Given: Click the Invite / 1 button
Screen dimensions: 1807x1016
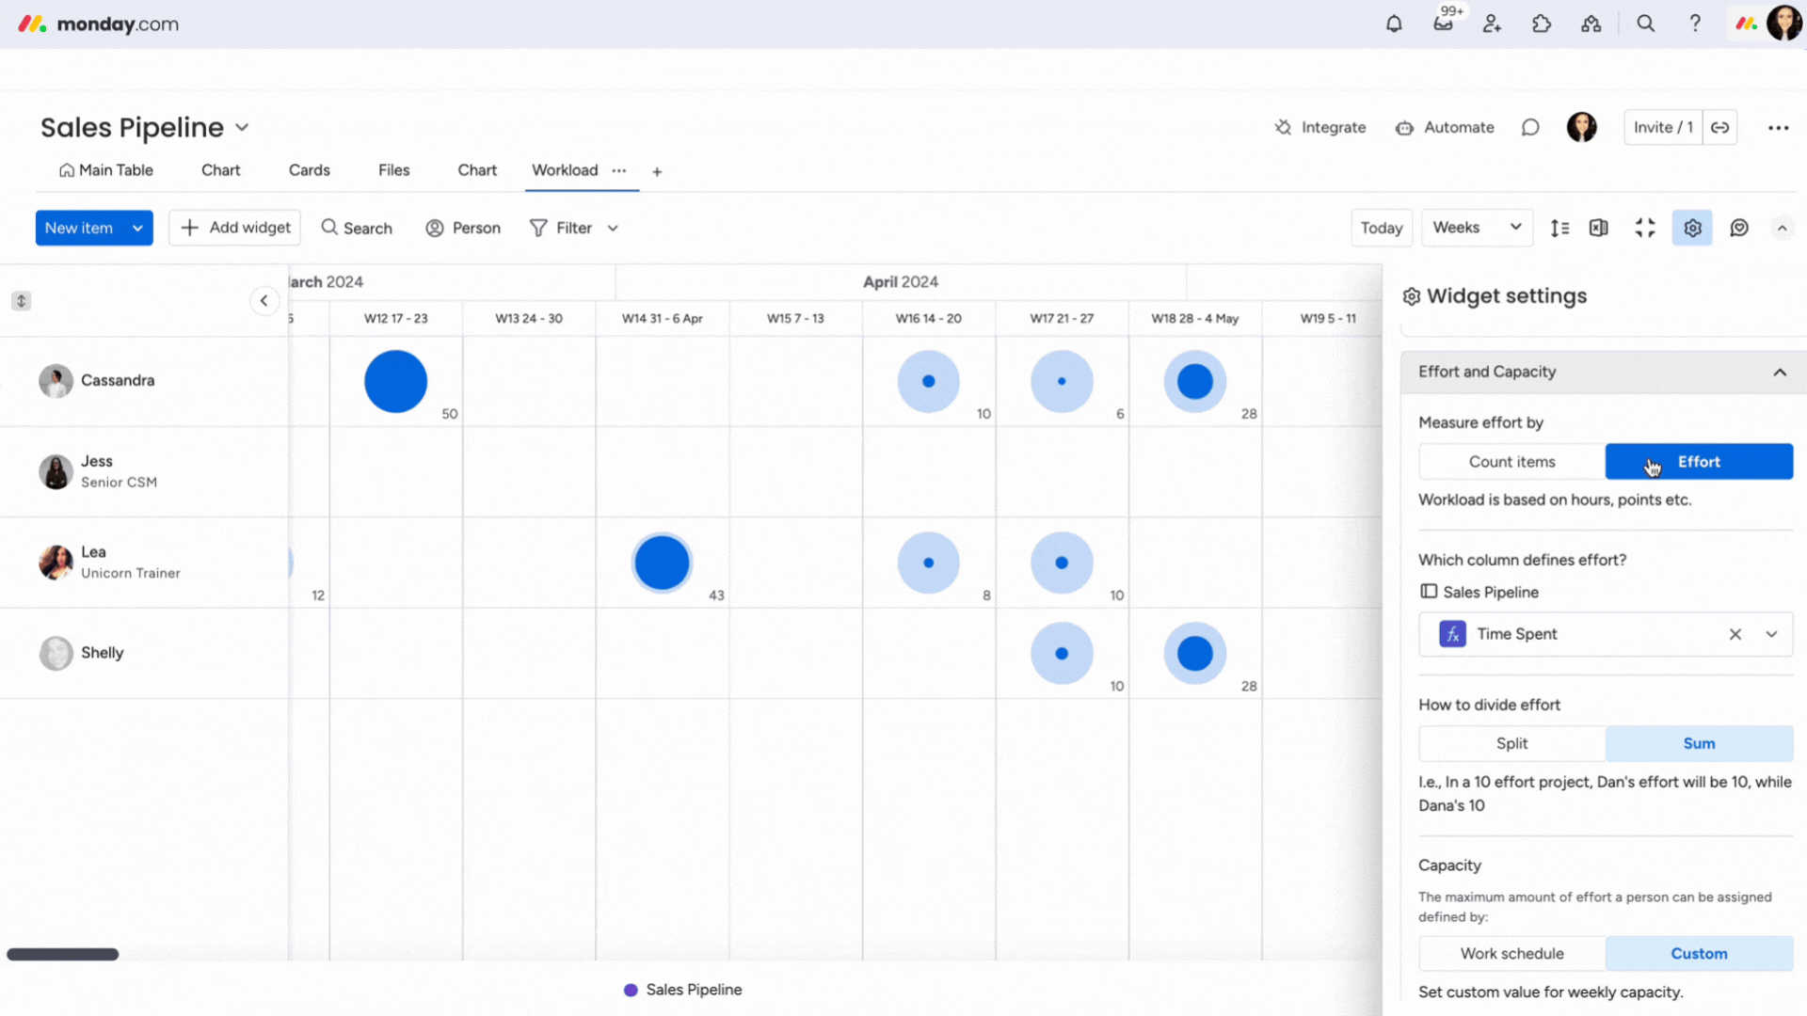Looking at the screenshot, I should pyautogui.click(x=1663, y=127).
